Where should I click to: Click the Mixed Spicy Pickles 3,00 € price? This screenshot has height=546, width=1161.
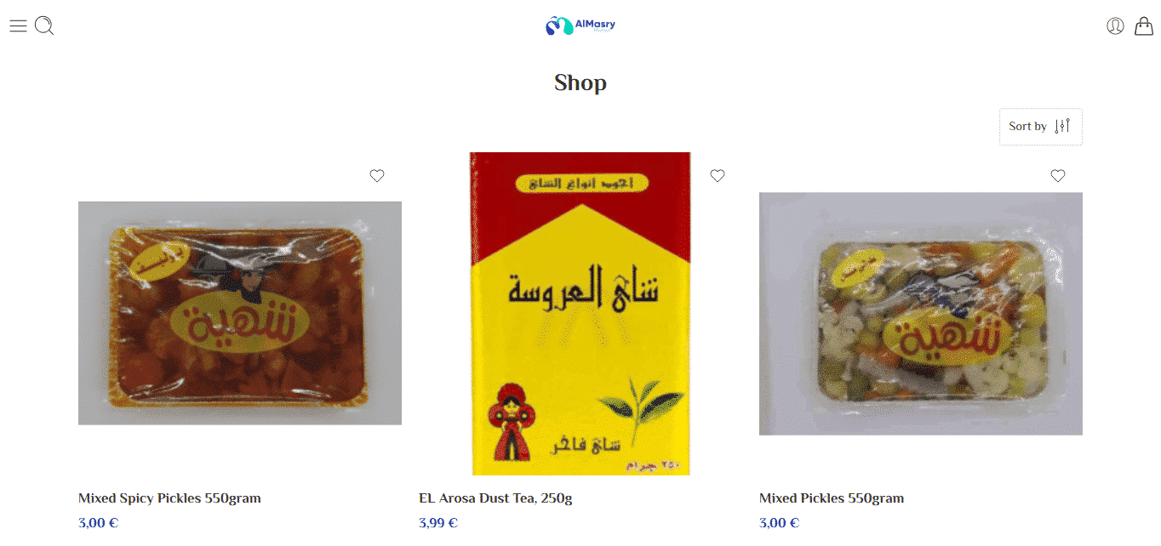pos(98,523)
